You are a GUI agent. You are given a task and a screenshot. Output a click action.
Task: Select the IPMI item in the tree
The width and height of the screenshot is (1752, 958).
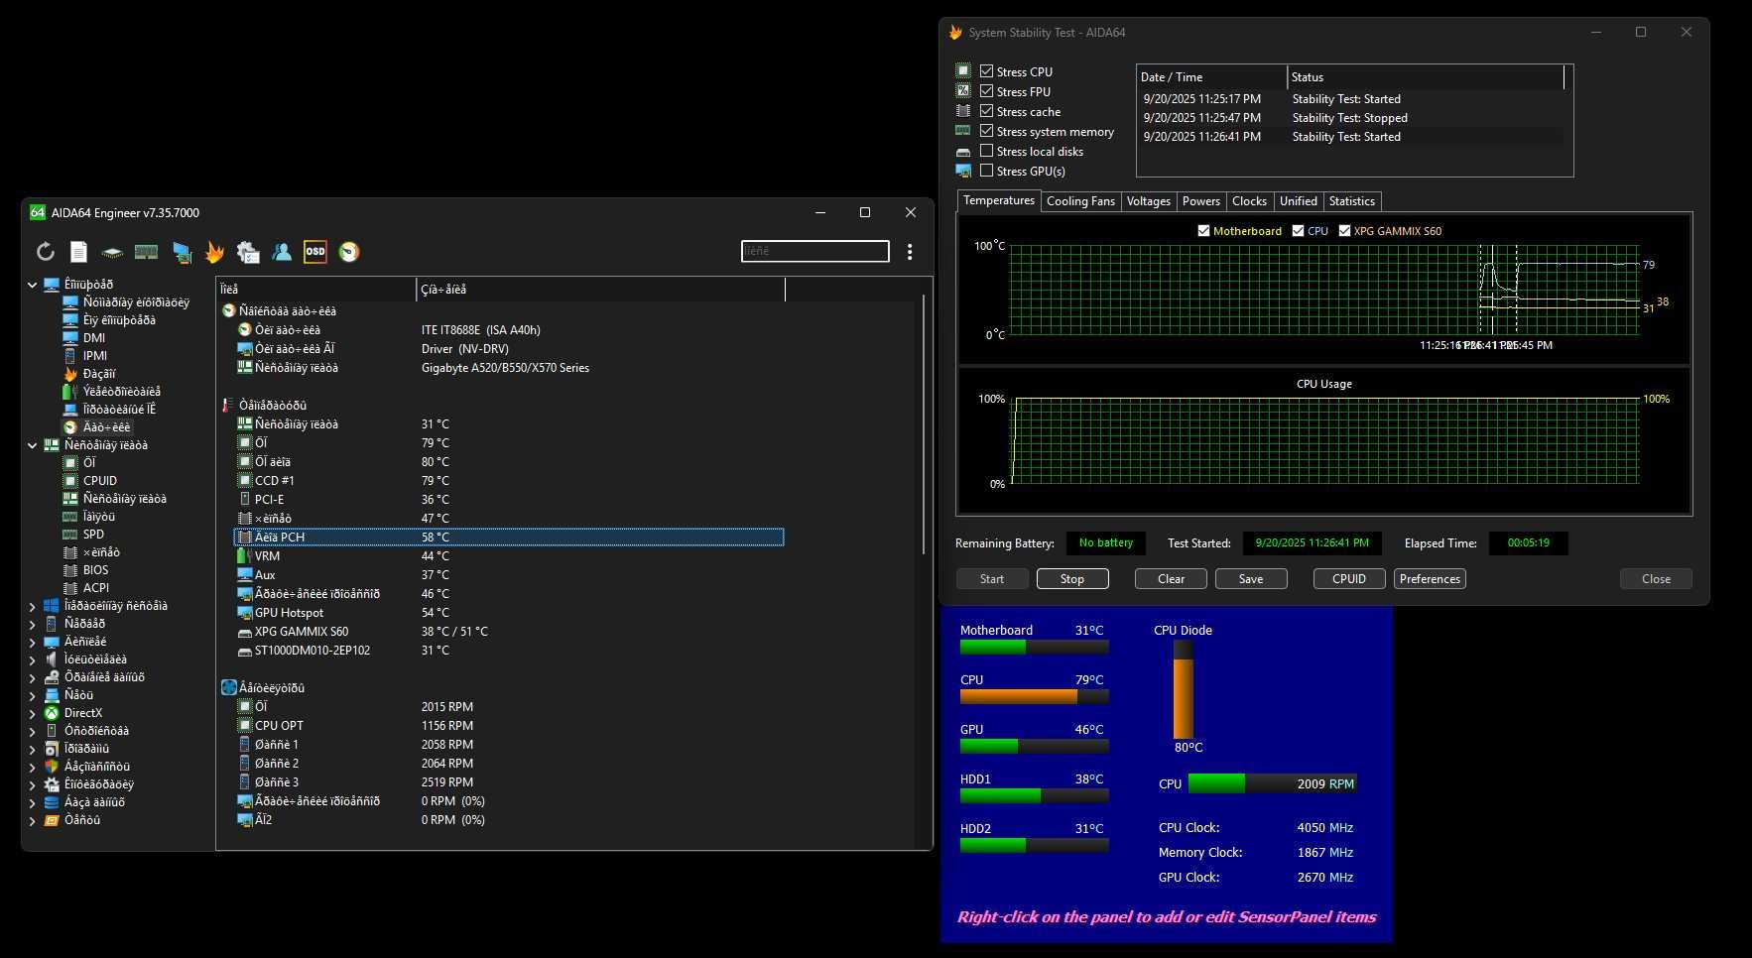[95, 356]
